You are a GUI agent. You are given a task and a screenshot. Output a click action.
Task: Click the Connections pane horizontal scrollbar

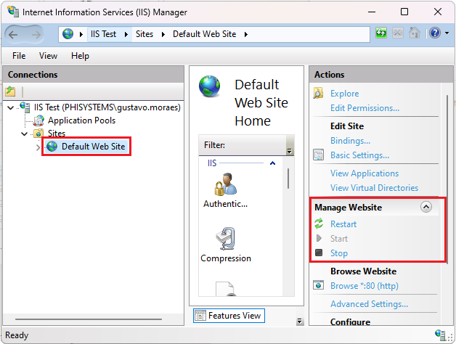coord(89,319)
